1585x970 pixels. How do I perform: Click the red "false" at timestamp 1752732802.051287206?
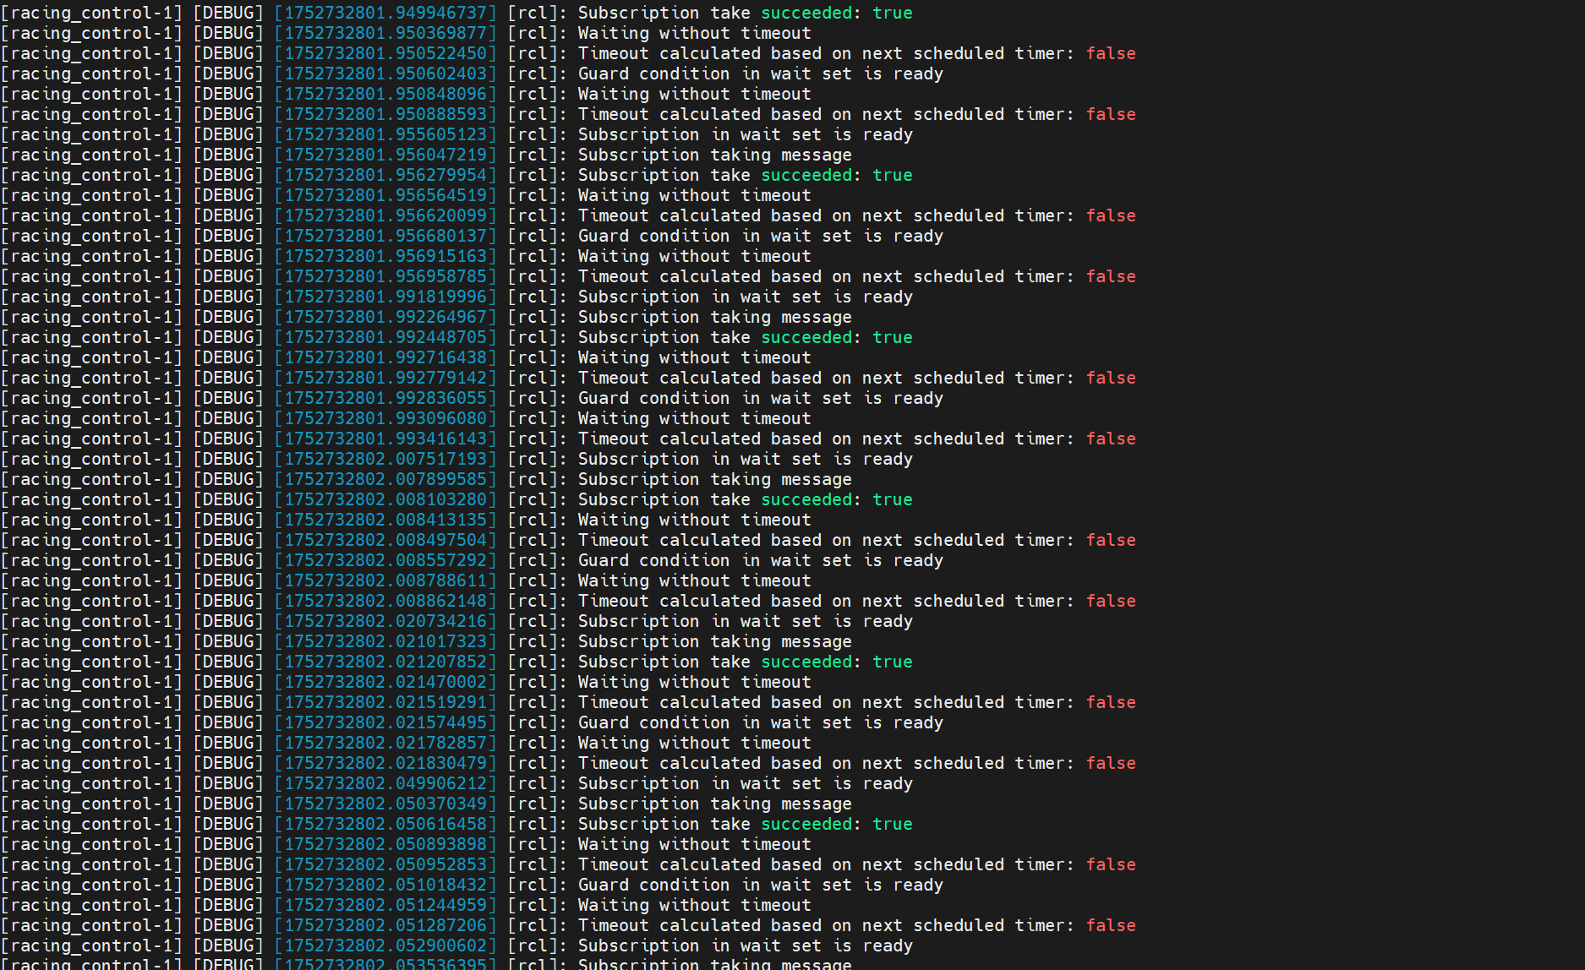point(1111,925)
